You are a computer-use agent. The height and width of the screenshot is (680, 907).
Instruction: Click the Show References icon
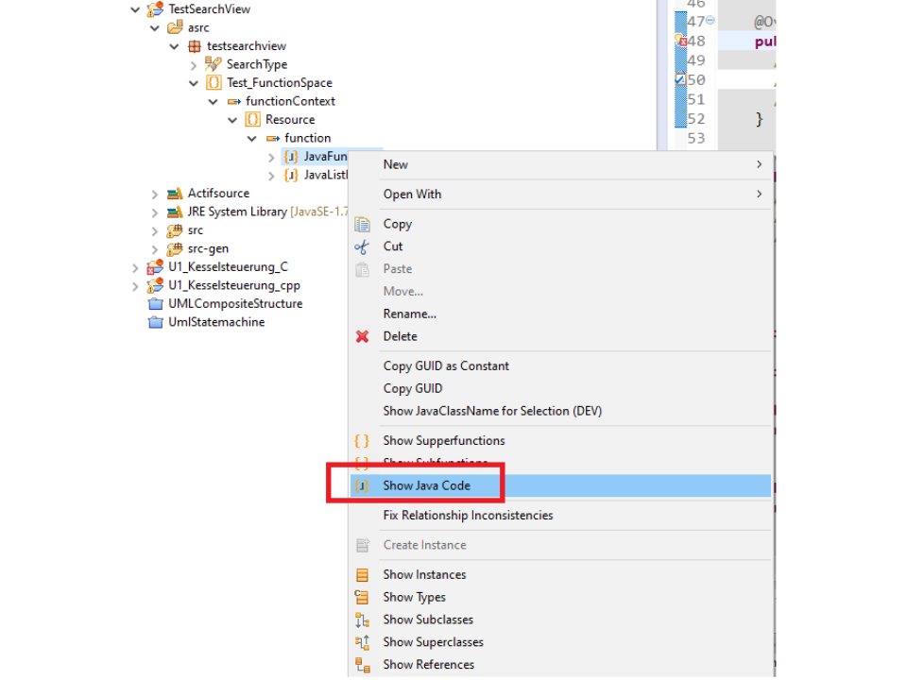[x=362, y=665]
